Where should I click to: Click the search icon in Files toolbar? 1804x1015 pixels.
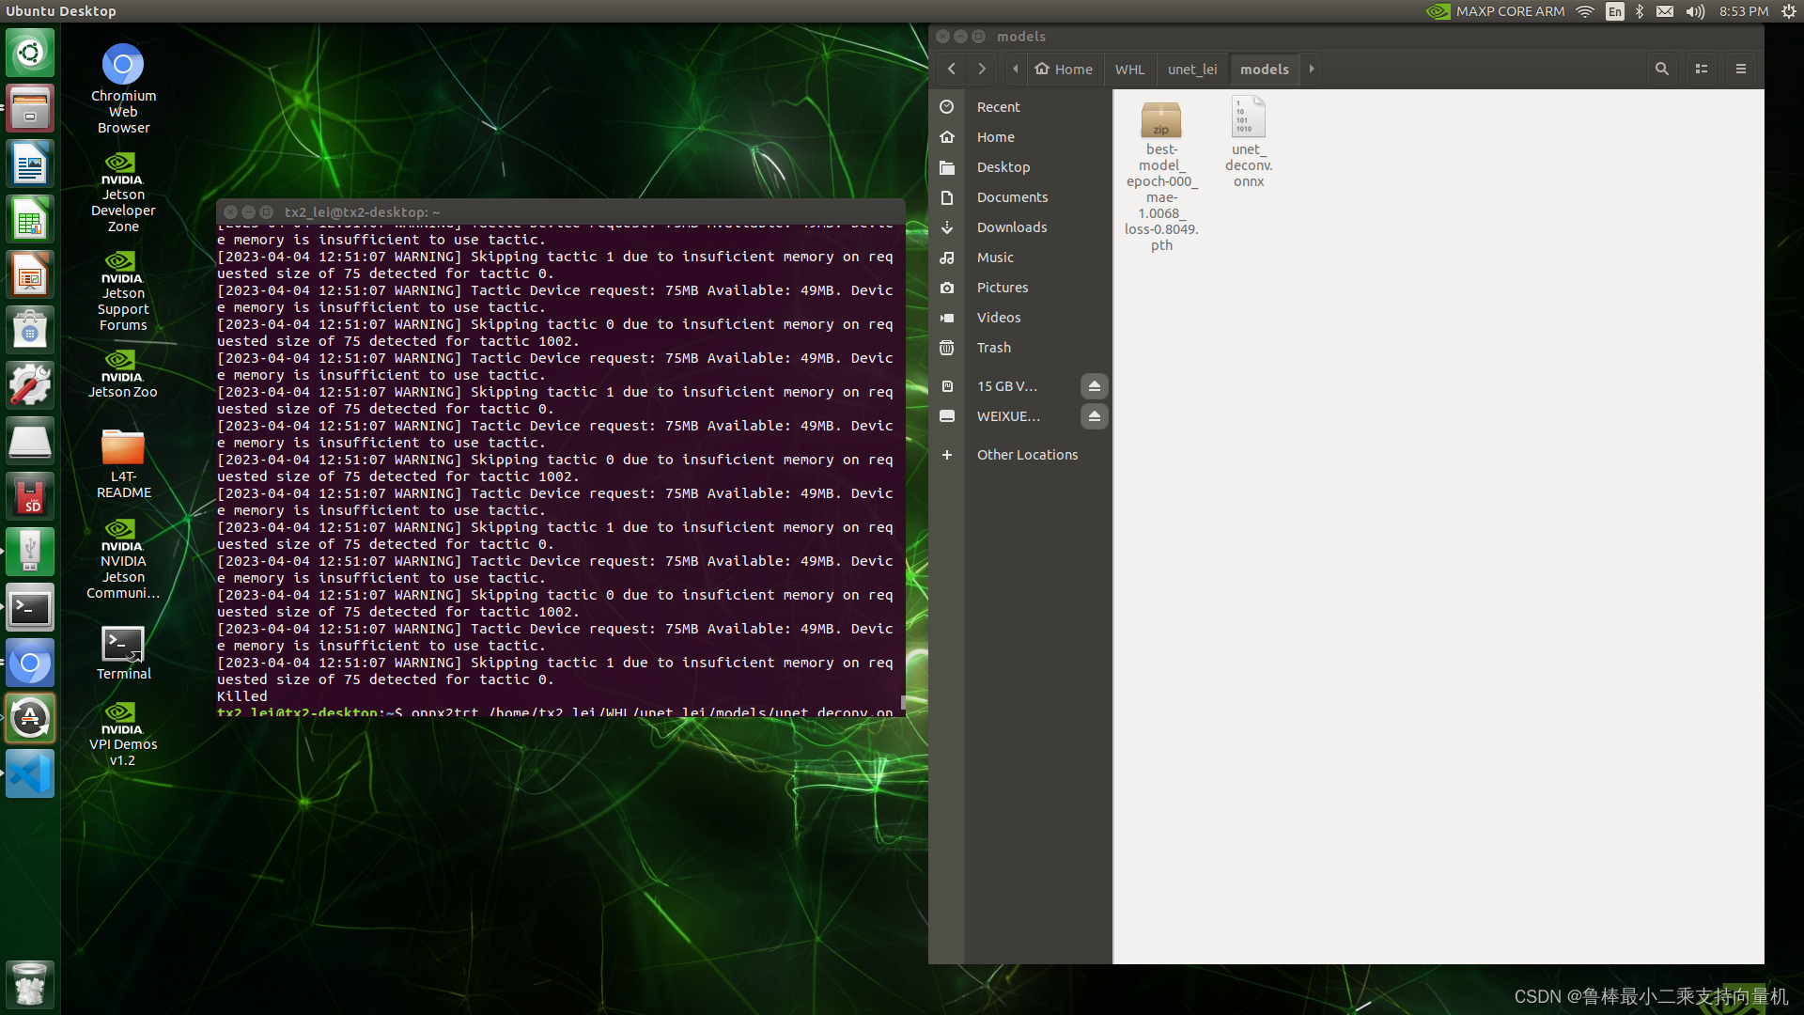coord(1661,69)
